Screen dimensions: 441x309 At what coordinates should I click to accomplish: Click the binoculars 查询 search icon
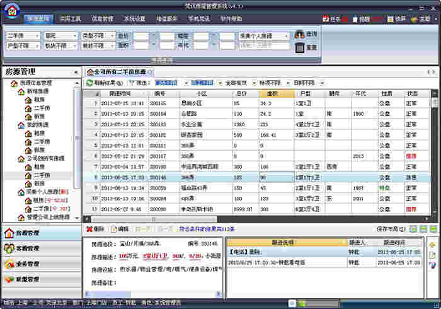pyautogui.click(x=299, y=35)
